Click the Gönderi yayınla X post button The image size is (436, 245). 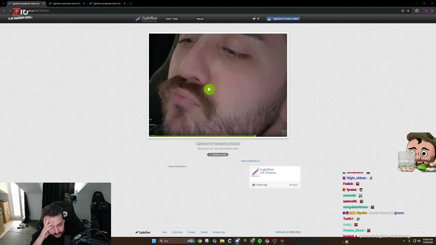click(218, 154)
